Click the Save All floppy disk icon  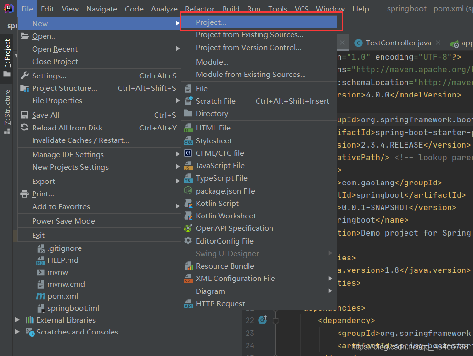pos(24,115)
